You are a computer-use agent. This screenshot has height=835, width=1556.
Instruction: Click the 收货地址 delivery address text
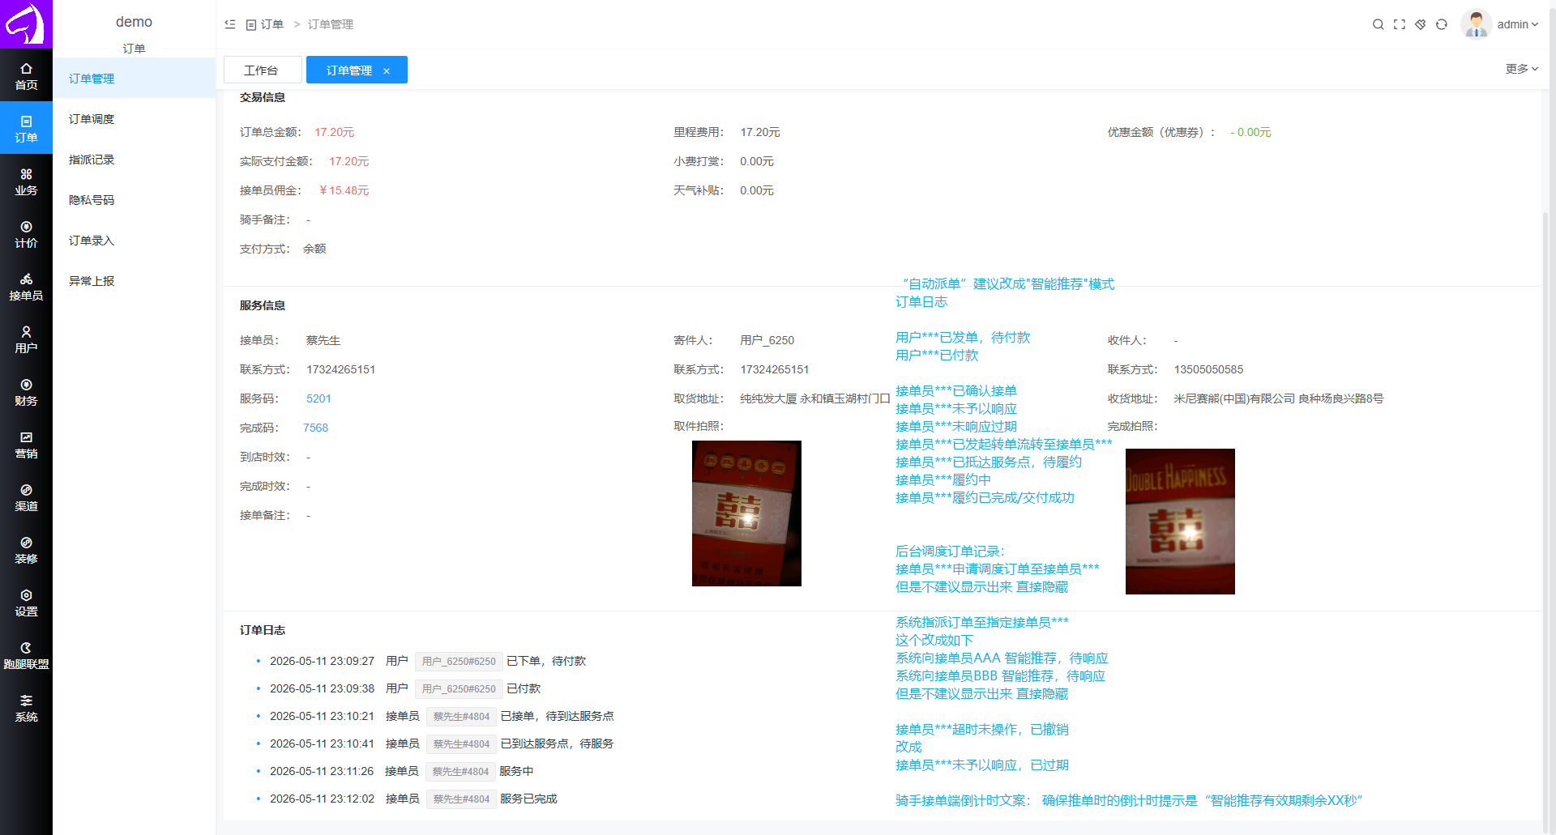click(1278, 398)
